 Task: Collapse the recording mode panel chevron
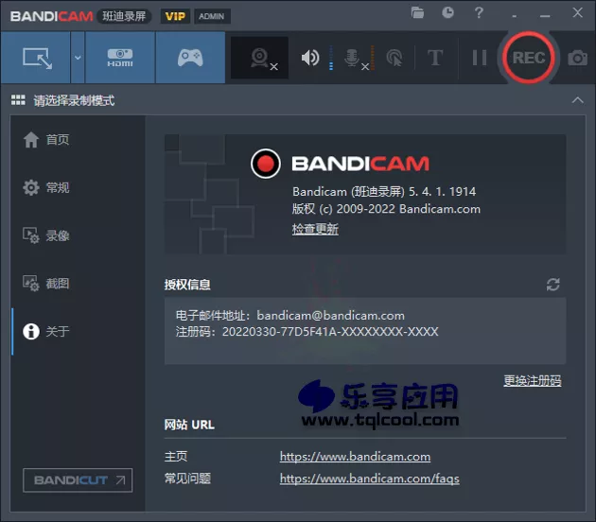click(x=577, y=100)
